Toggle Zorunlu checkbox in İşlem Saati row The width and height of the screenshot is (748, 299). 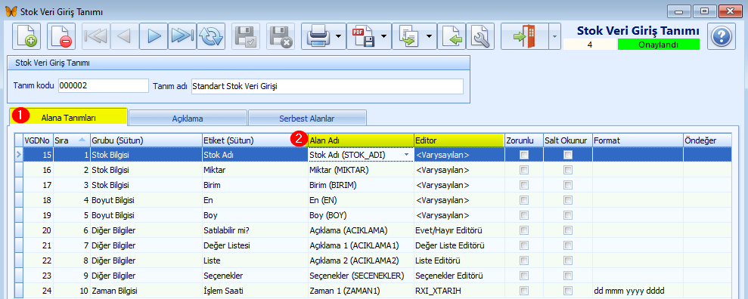click(524, 291)
